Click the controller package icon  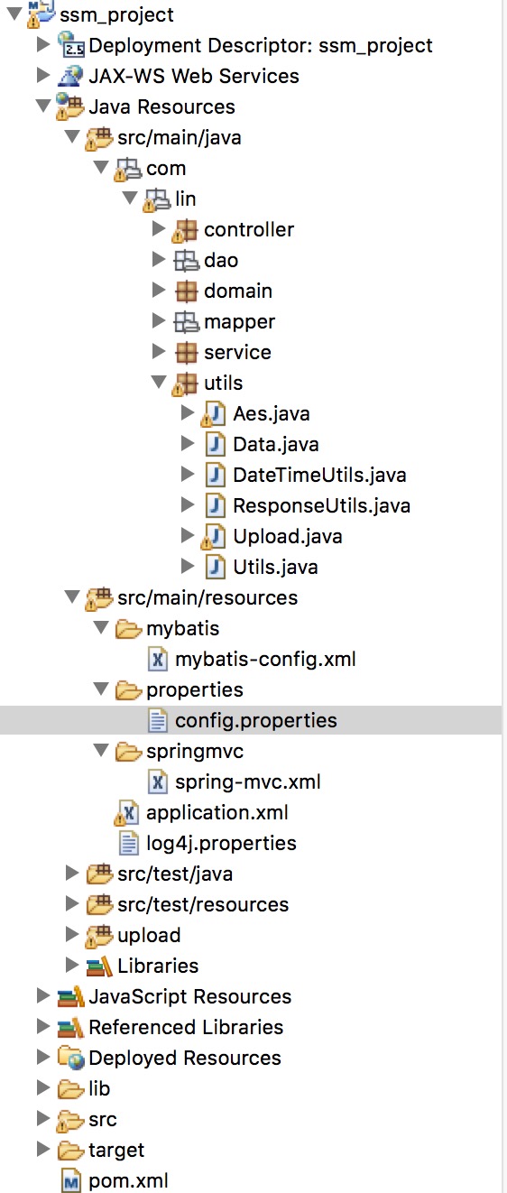point(185,229)
